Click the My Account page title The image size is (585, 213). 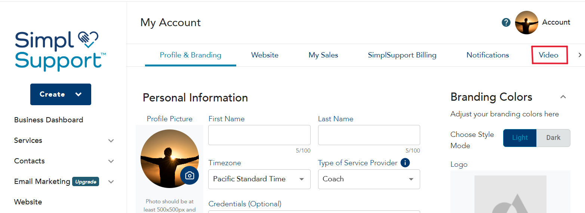pyautogui.click(x=170, y=22)
